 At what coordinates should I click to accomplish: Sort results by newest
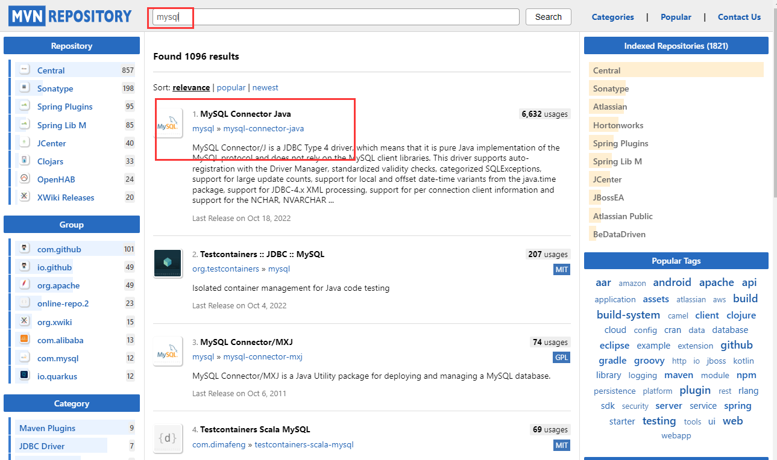click(x=265, y=87)
